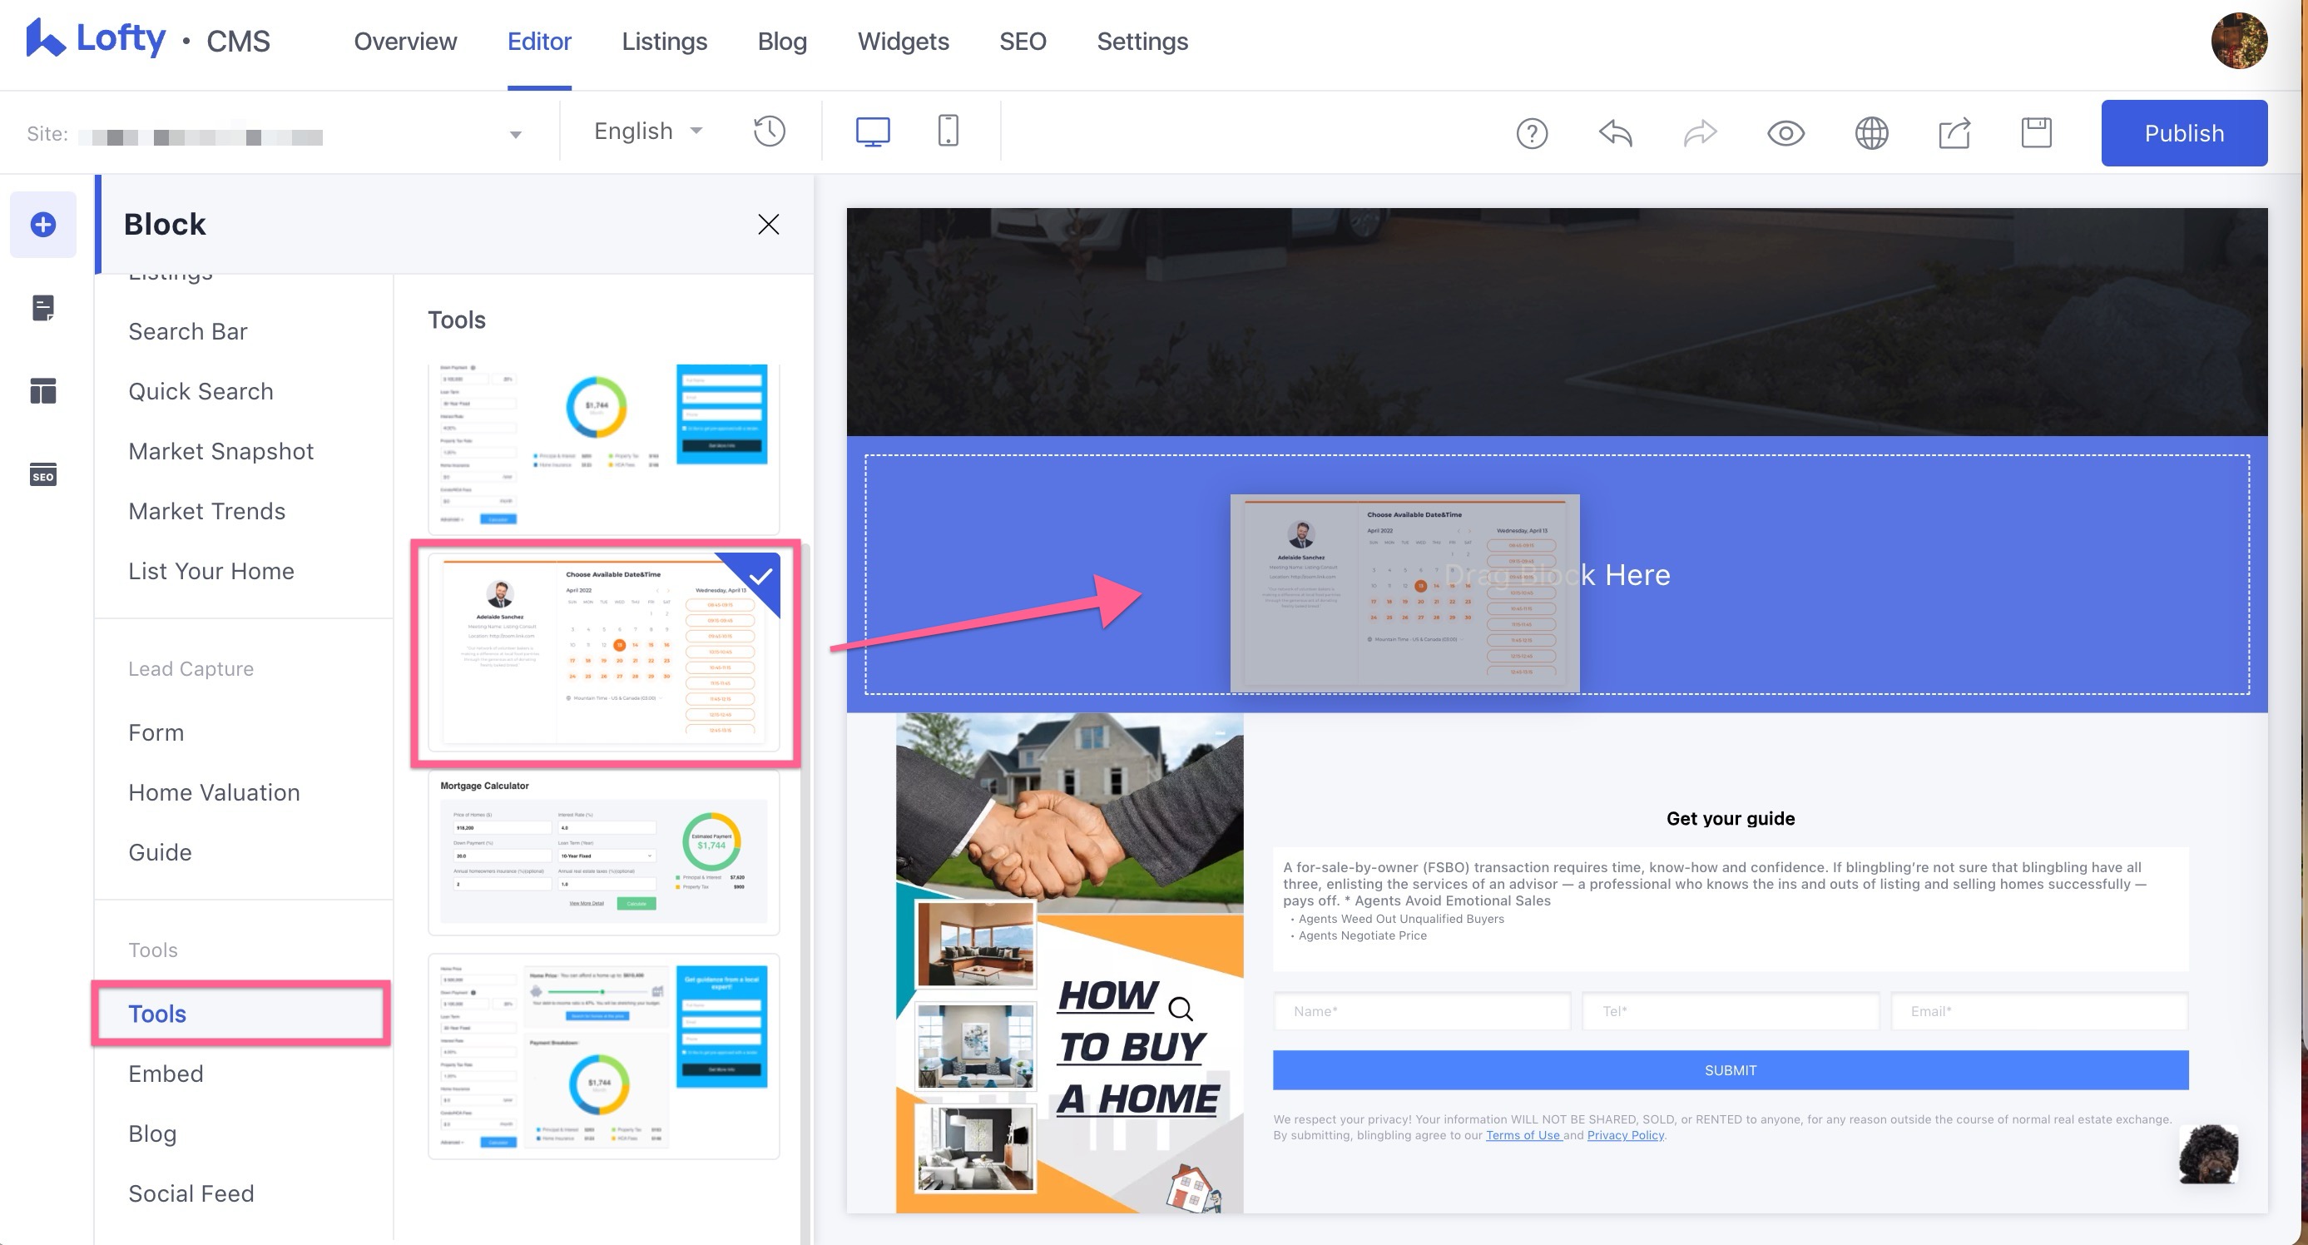Click the globe domain icon
Screen dimensions: 2308x1245
pos(1870,133)
